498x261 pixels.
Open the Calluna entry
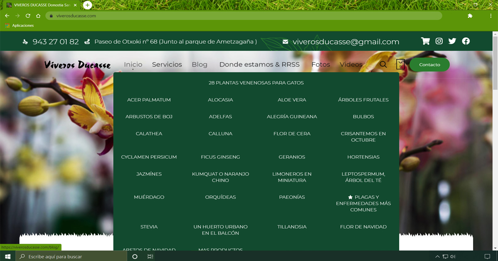pyautogui.click(x=220, y=134)
